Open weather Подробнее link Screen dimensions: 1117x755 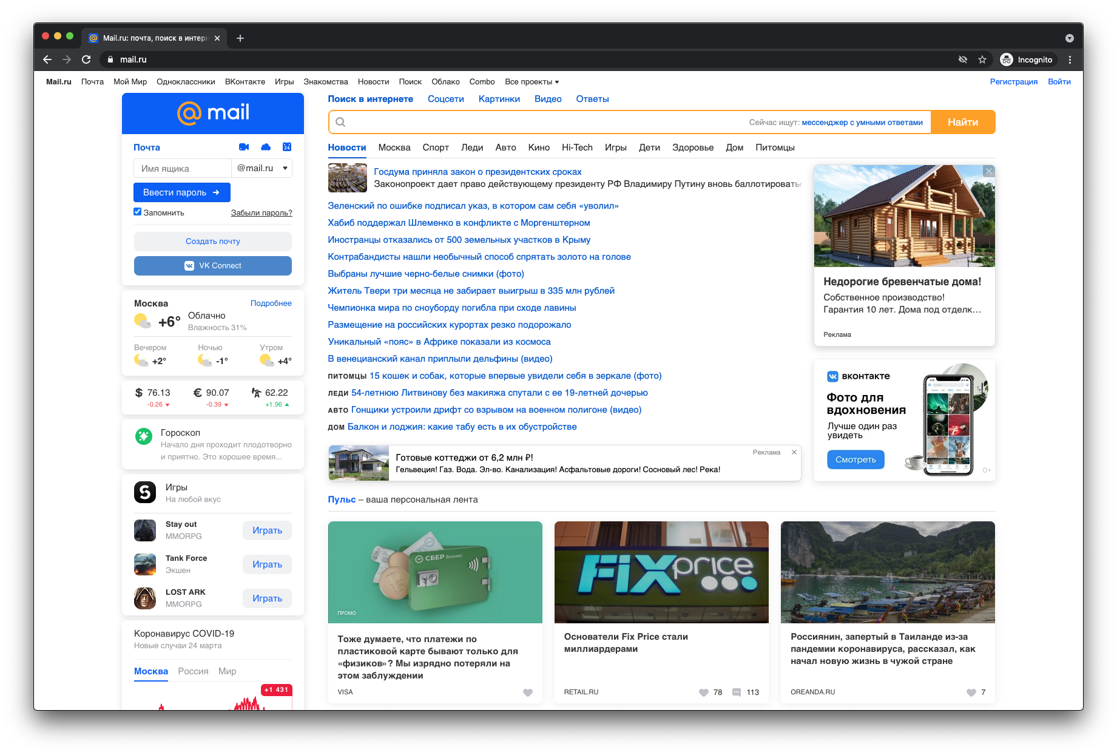click(271, 303)
